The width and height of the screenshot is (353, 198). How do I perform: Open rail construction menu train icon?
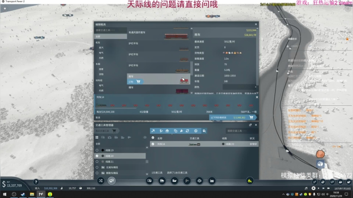click(162, 181)
